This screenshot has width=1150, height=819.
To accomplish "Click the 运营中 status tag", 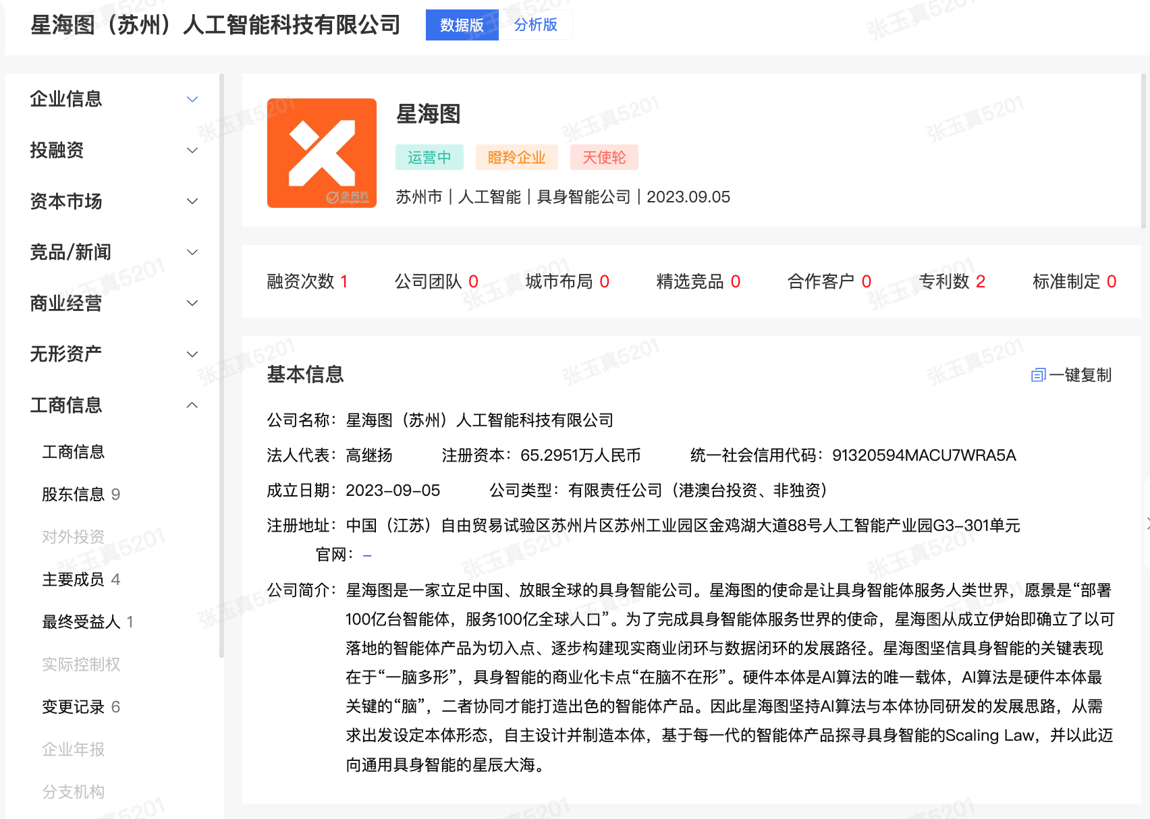I will pos(429,157).
